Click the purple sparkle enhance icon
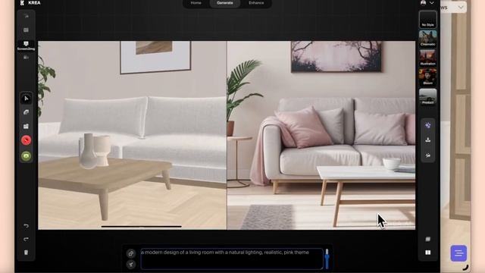 pyautogui.click(x=427, y=125)
